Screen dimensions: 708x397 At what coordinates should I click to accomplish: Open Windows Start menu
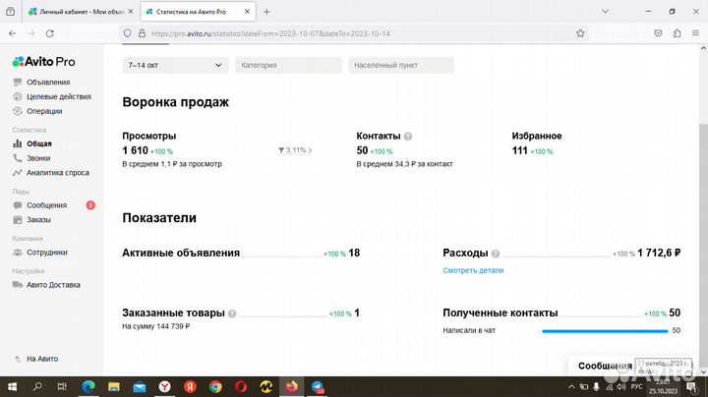click(x=12, y=386)
